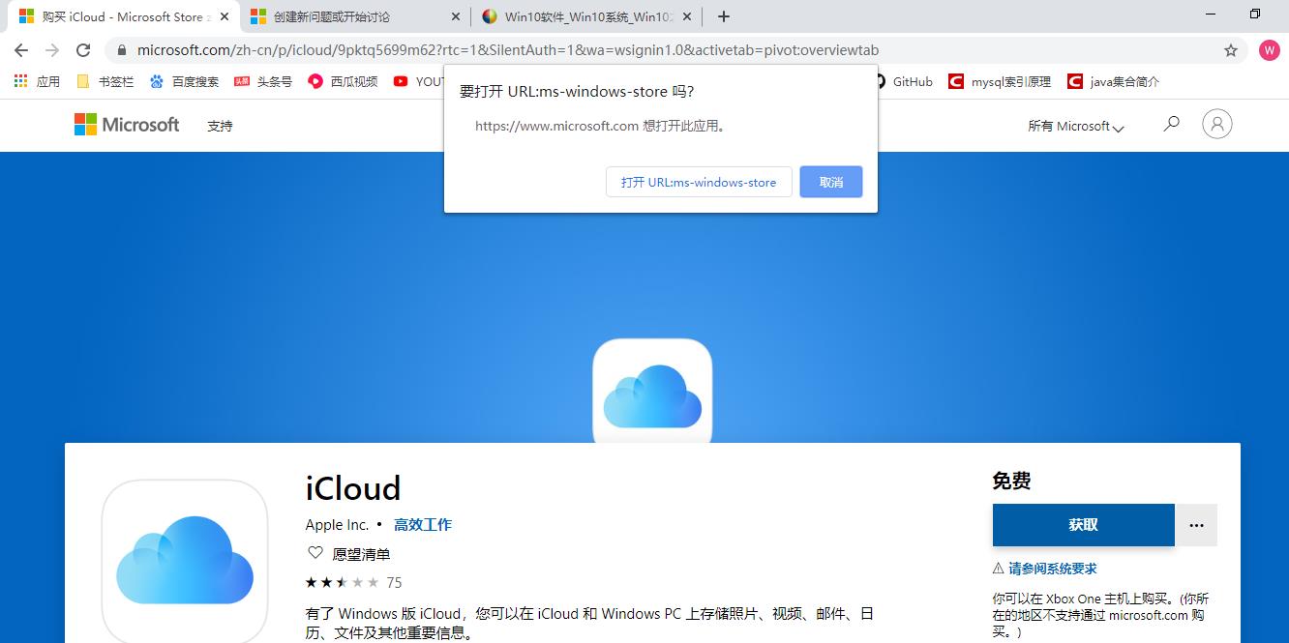Close the Win10软件 tab

point(688,16)
